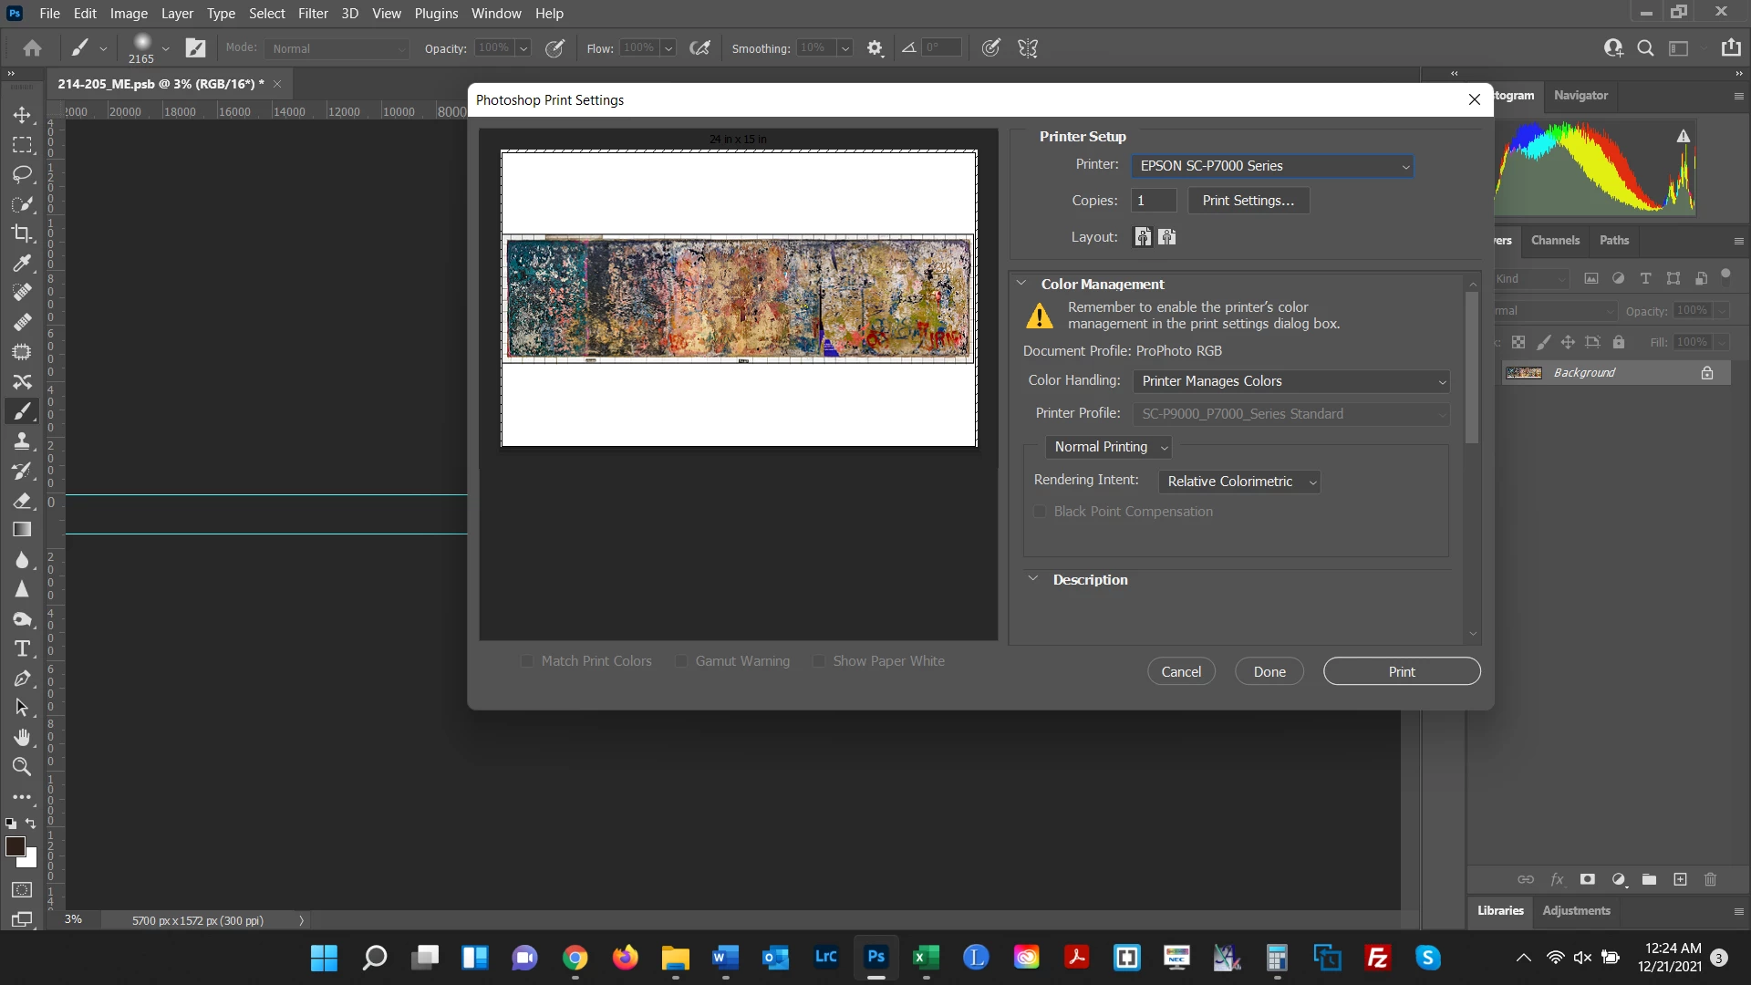Open the Printer dropdown EPSON SC-P7000 Series
The height and width of the screenshot is (985, 1751).
[x=1272, y=166]
